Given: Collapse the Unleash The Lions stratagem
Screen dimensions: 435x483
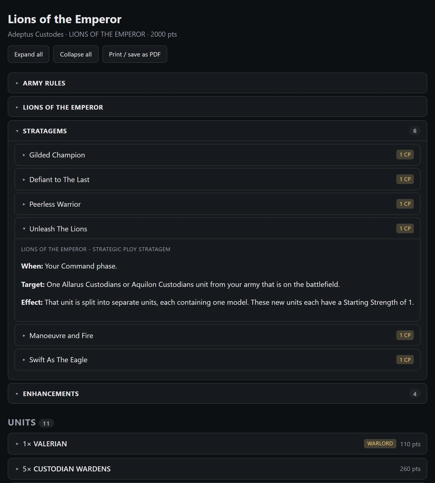Looking at the screenshot, I should (x=217, y=229).
